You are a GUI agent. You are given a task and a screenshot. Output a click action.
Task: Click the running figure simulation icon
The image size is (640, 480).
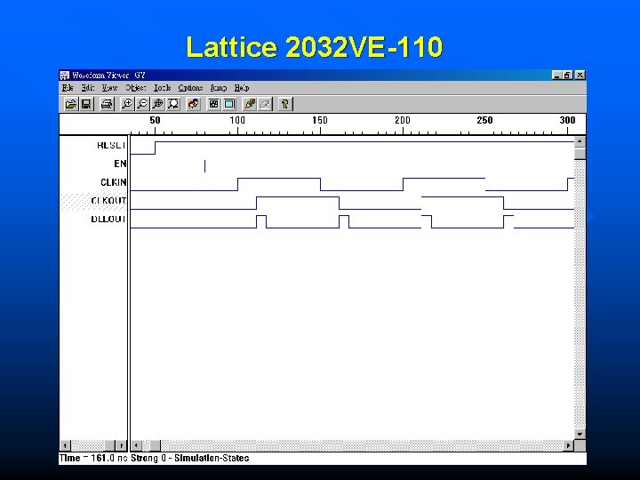point(194,104)
